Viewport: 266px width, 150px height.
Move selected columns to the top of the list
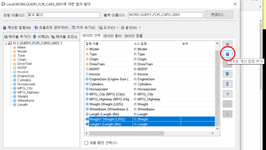click(227, 84)
